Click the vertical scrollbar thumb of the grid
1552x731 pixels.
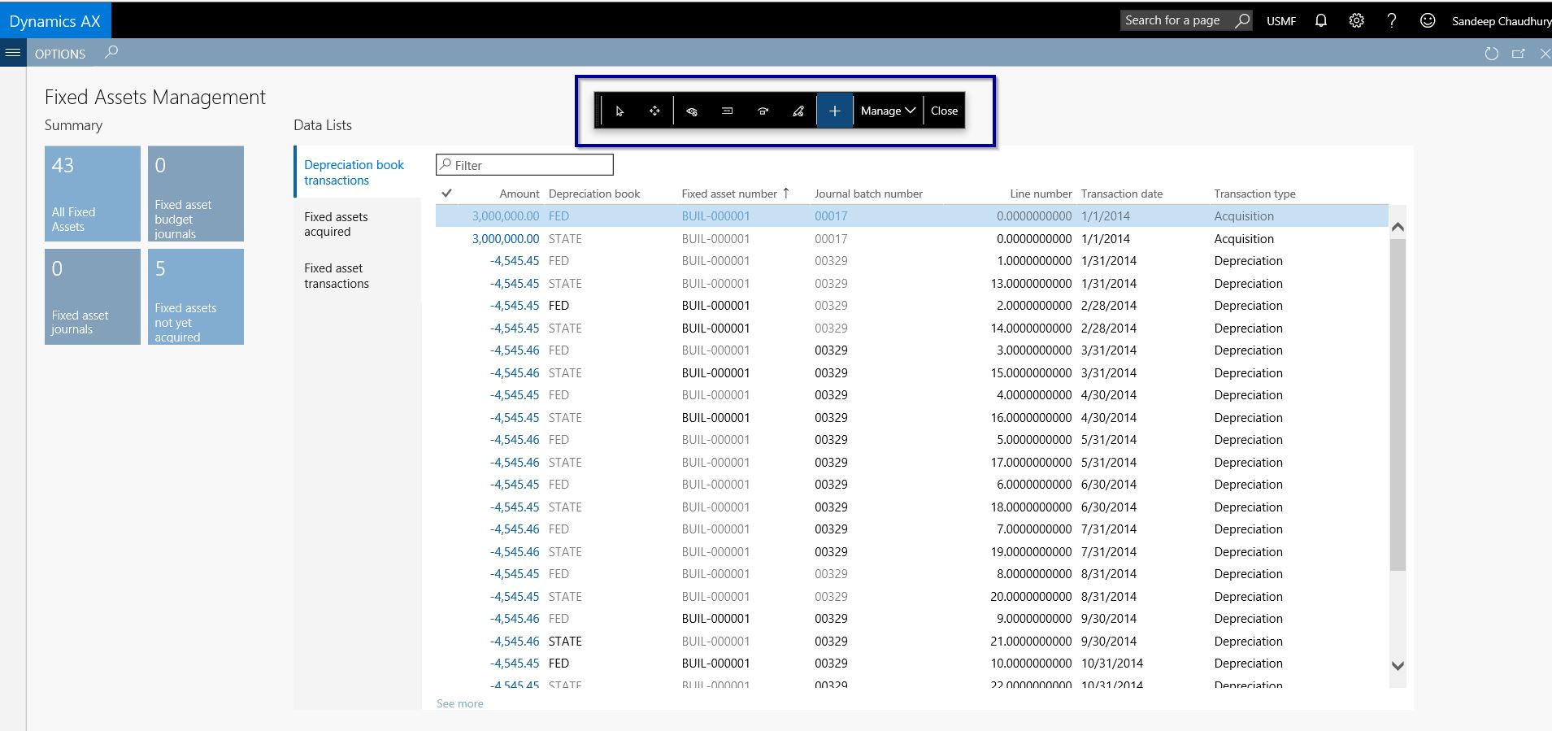(x=1398, y=405)
